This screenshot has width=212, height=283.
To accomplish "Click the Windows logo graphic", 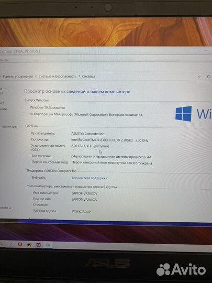I will pyautogui.click(x=184, y=114).
